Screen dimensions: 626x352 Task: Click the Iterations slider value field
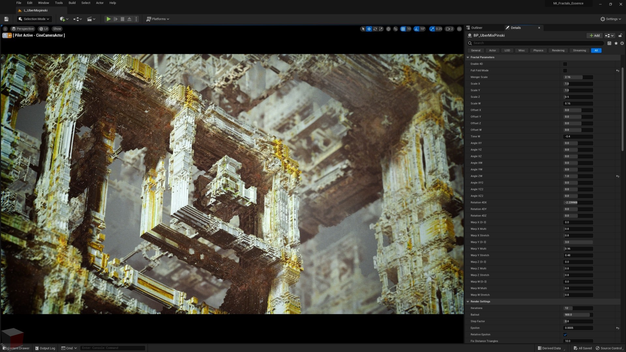578,308
